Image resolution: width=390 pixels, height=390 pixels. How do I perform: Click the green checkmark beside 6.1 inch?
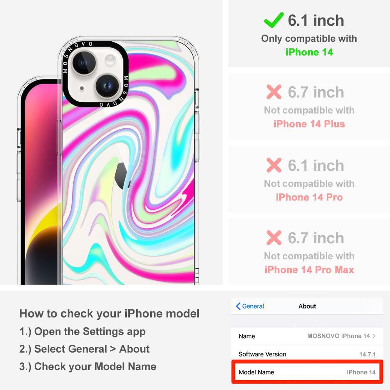pyautogui.click(x=274, y=20)
